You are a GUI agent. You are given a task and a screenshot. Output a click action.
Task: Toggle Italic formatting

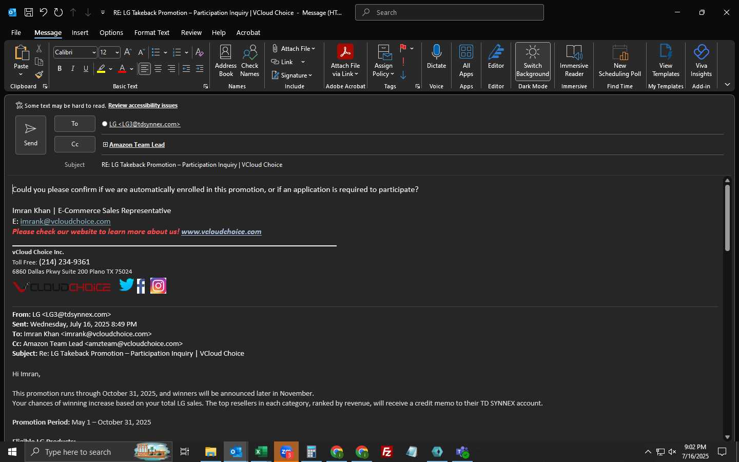73,69
